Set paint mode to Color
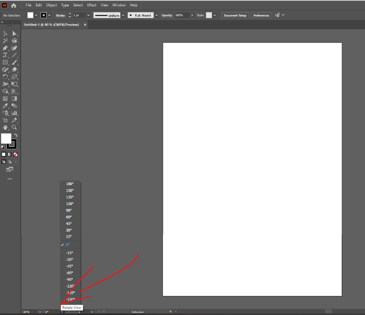This screenshot has width=365, height=315. coord(4,154)
